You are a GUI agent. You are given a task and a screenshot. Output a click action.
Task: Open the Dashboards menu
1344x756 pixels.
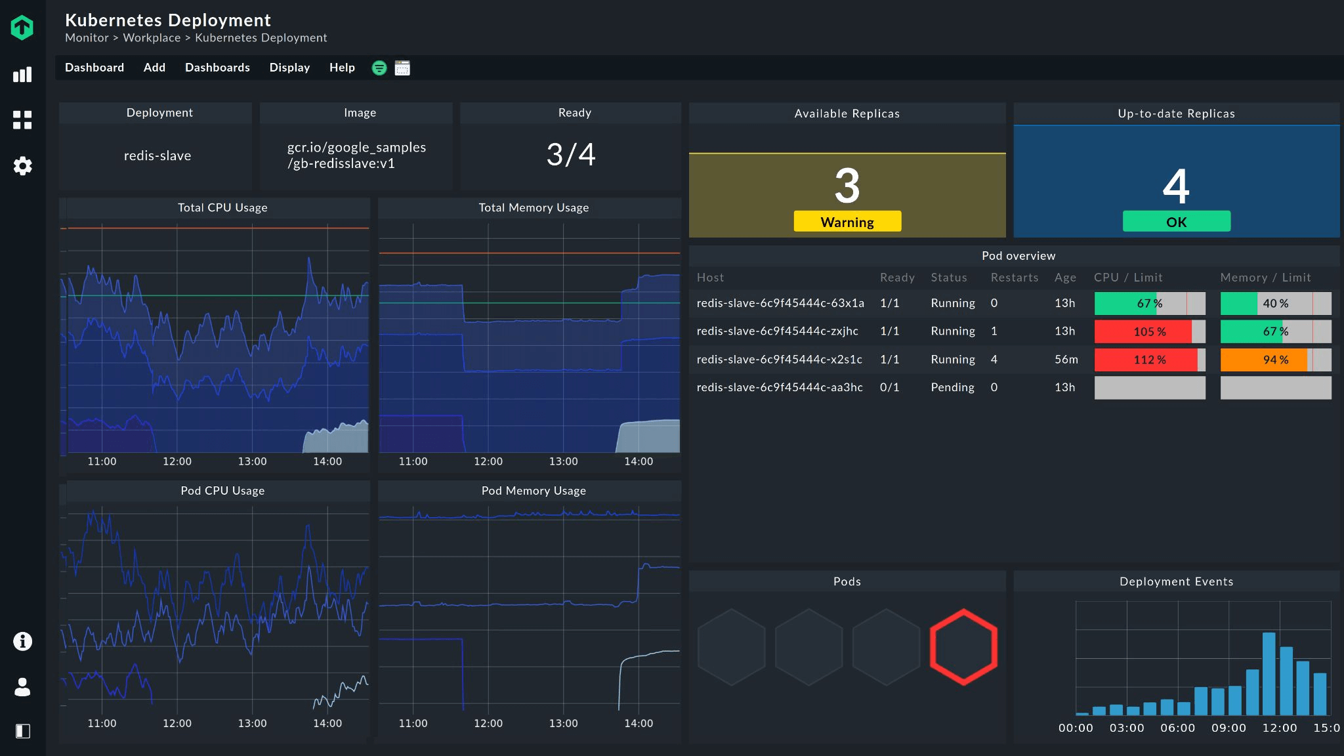(x=217, y=68)
